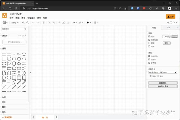
Task: Select the hexagon shape in palette
Action: point(4,64)
